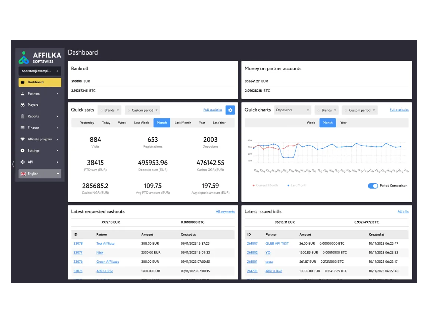
Task: Open Full statistics from Quick charts
Action: point(399,110)
